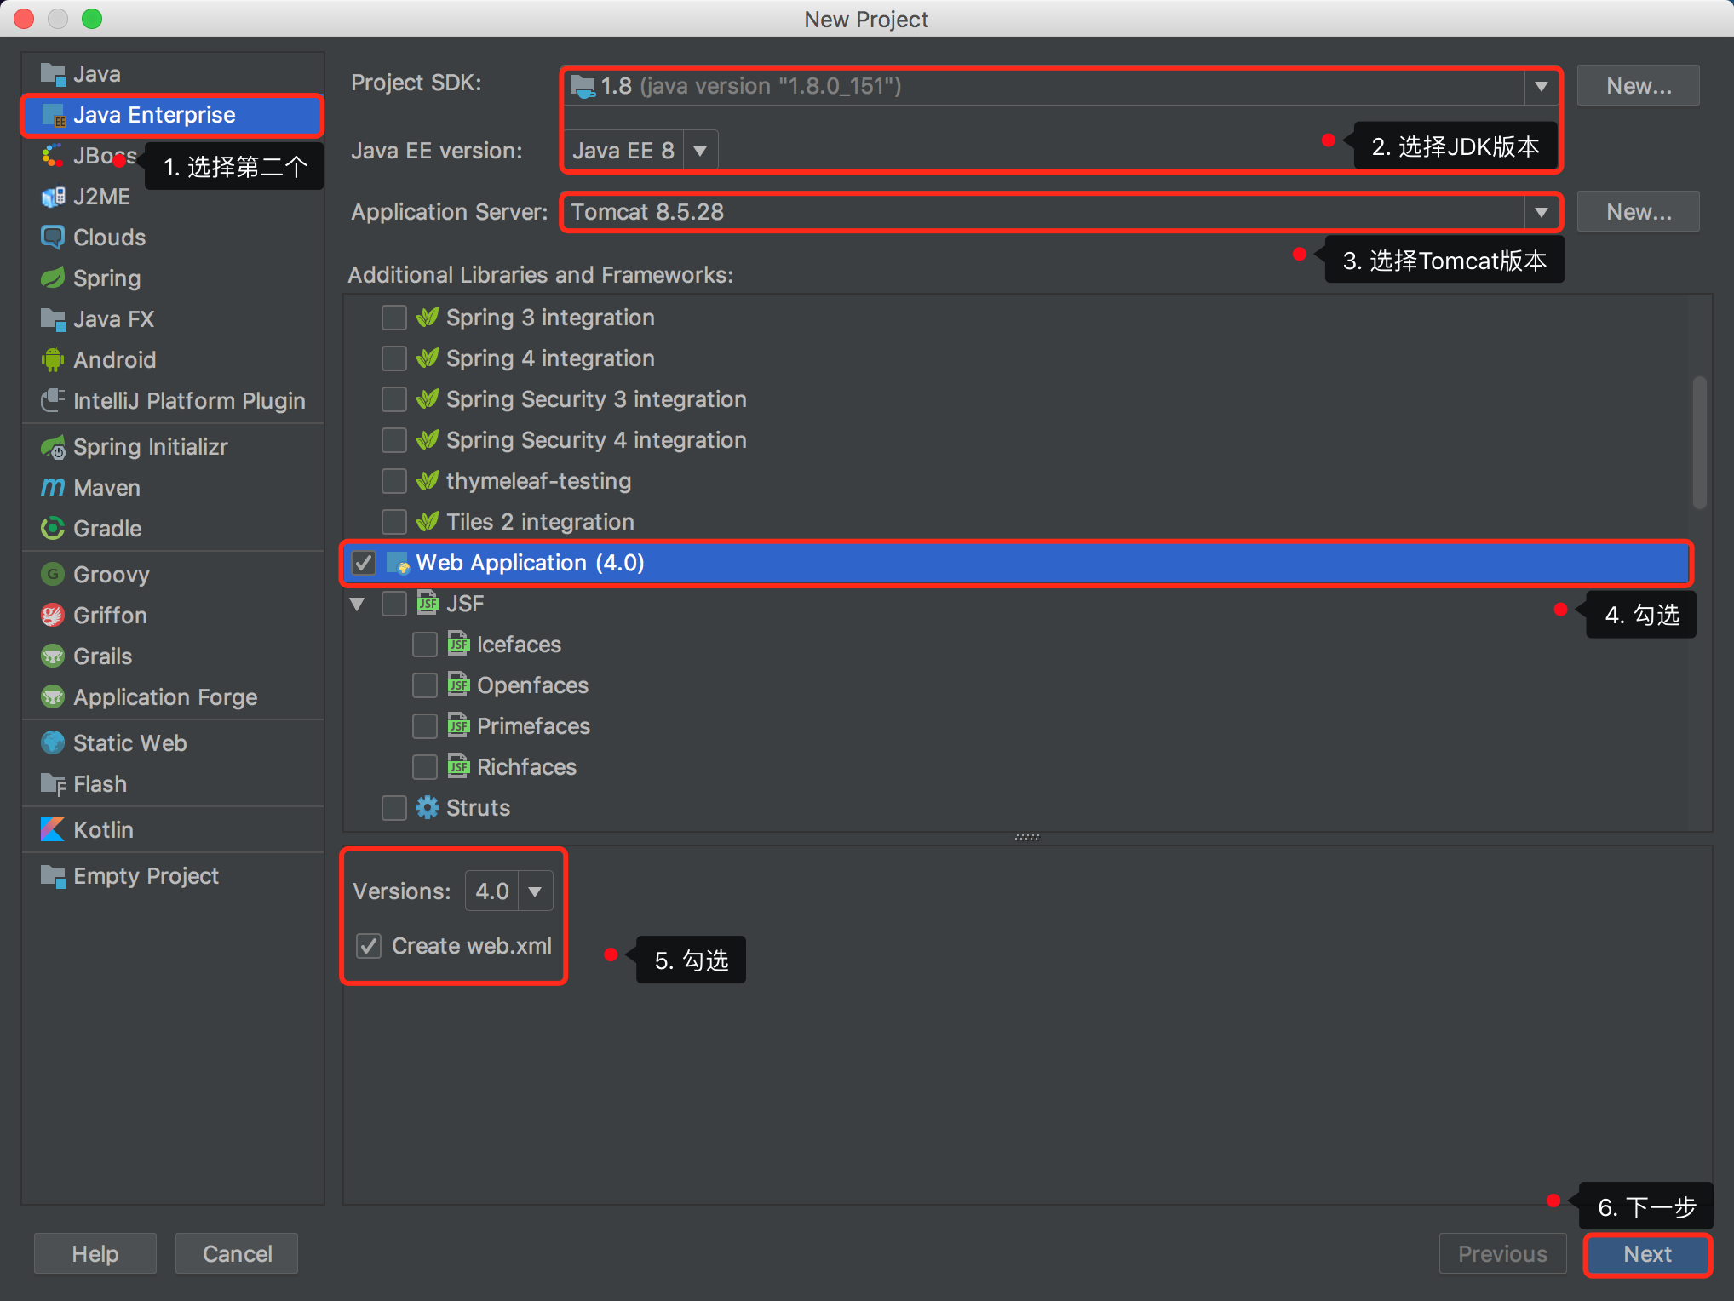The width and height of the screenshot is (1734, 1301).
Task: Click the Spring leaf icon
Action: pos(53,278)
